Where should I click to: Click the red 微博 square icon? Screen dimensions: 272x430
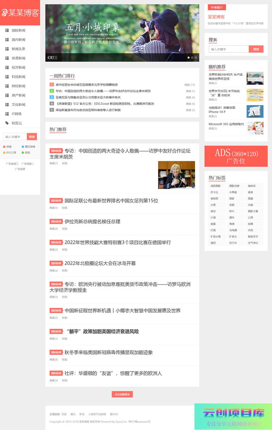(4, 147)
